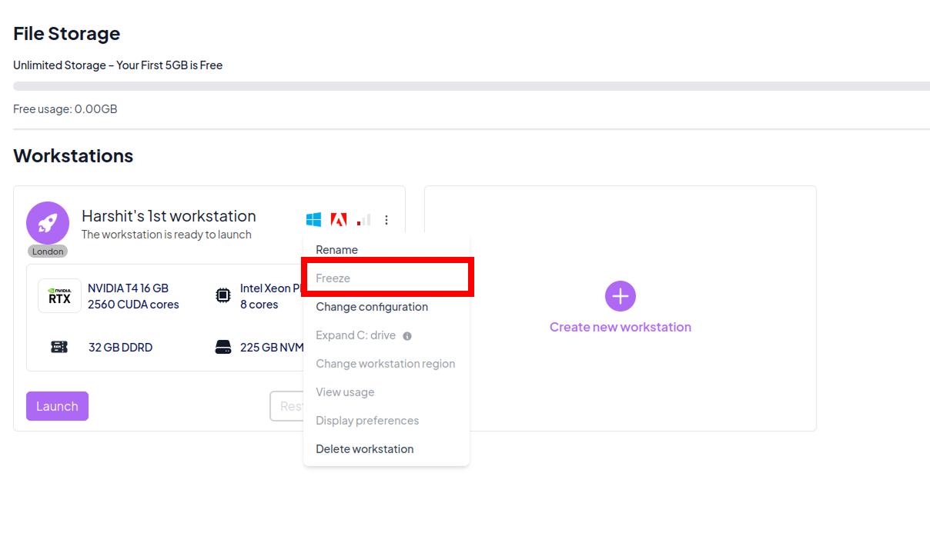
Task: Click the purple rocket workstation icon
Action: click(x=48, y=223)
